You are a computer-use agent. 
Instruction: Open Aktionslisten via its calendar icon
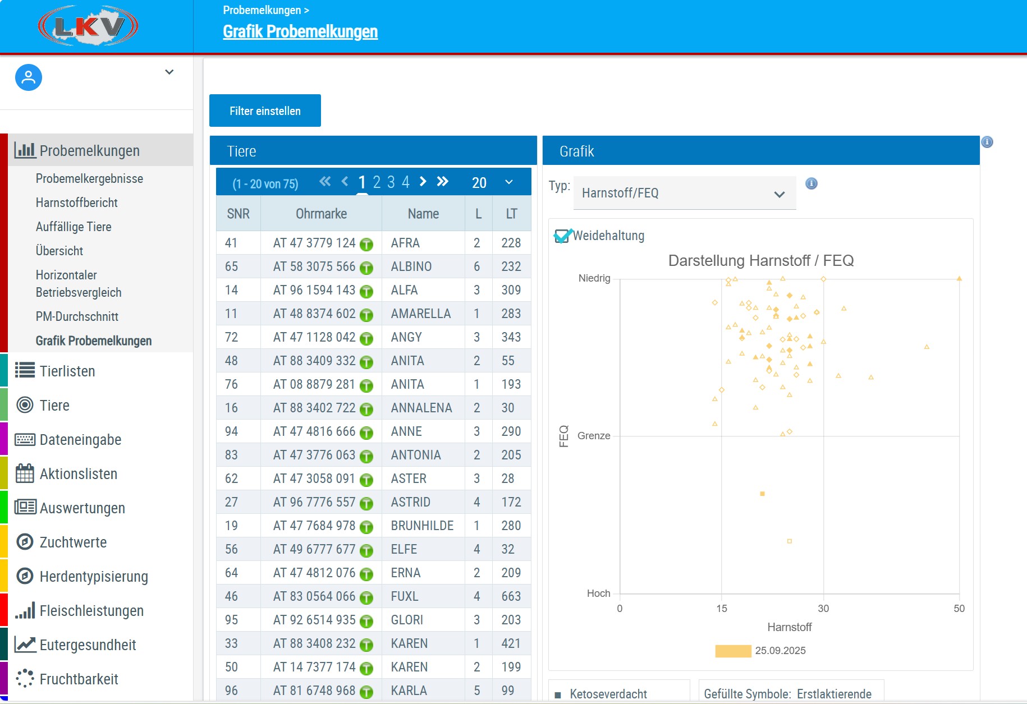coord(25,474)
